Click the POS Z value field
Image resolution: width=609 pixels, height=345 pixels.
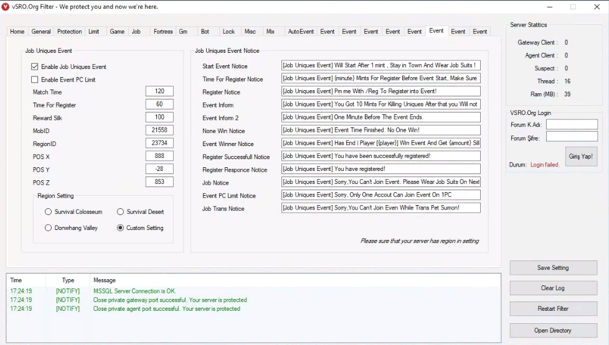(x=159, y=182)
